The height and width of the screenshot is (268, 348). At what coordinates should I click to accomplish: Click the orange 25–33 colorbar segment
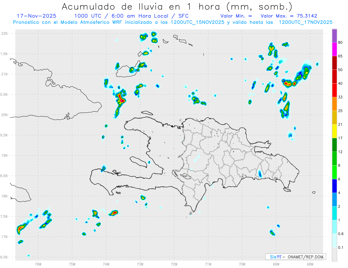(x=334, y=104)
